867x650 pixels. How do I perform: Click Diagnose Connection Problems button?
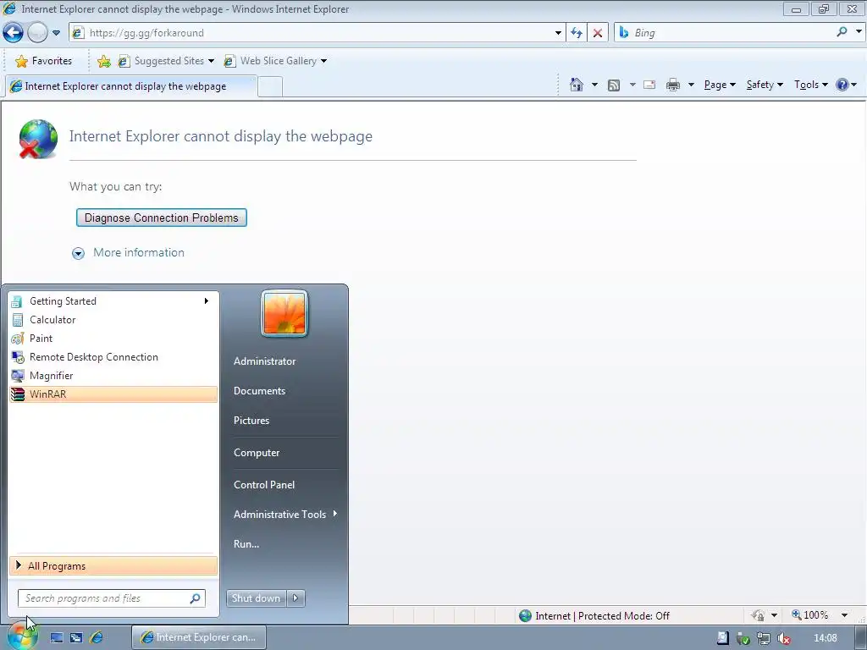(162, 218)
